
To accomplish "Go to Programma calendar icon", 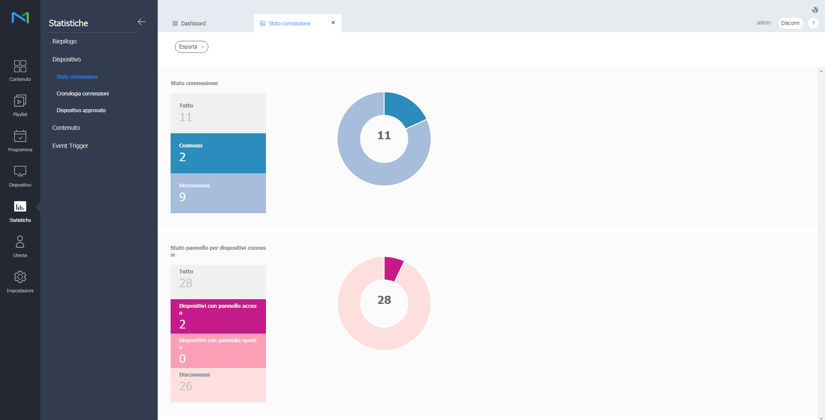I will click(x=20, y=137).
